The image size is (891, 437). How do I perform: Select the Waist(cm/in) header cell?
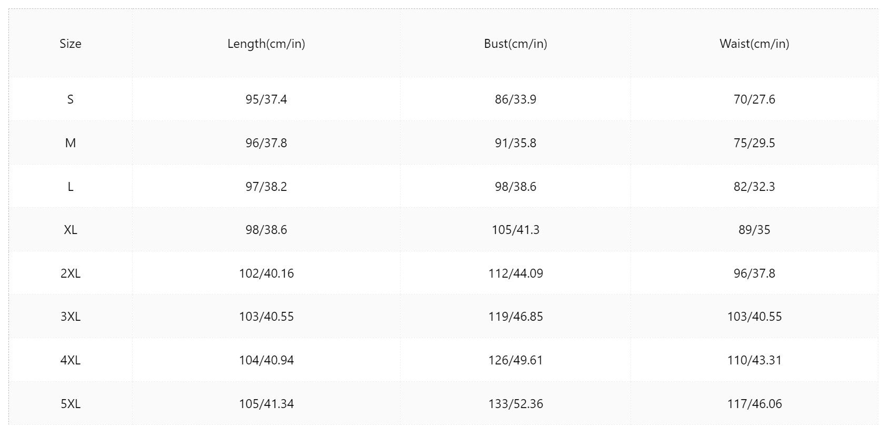755,44
